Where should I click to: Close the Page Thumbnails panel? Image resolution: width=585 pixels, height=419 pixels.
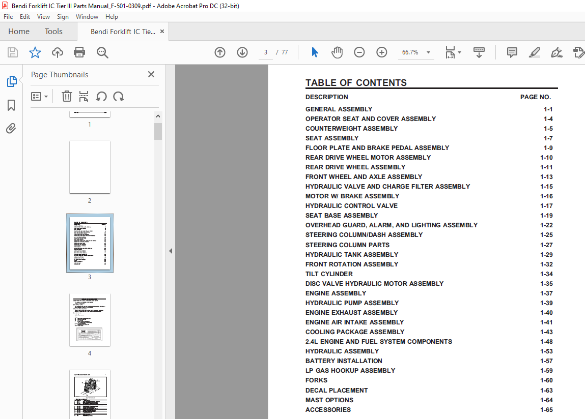coord(151,75)
